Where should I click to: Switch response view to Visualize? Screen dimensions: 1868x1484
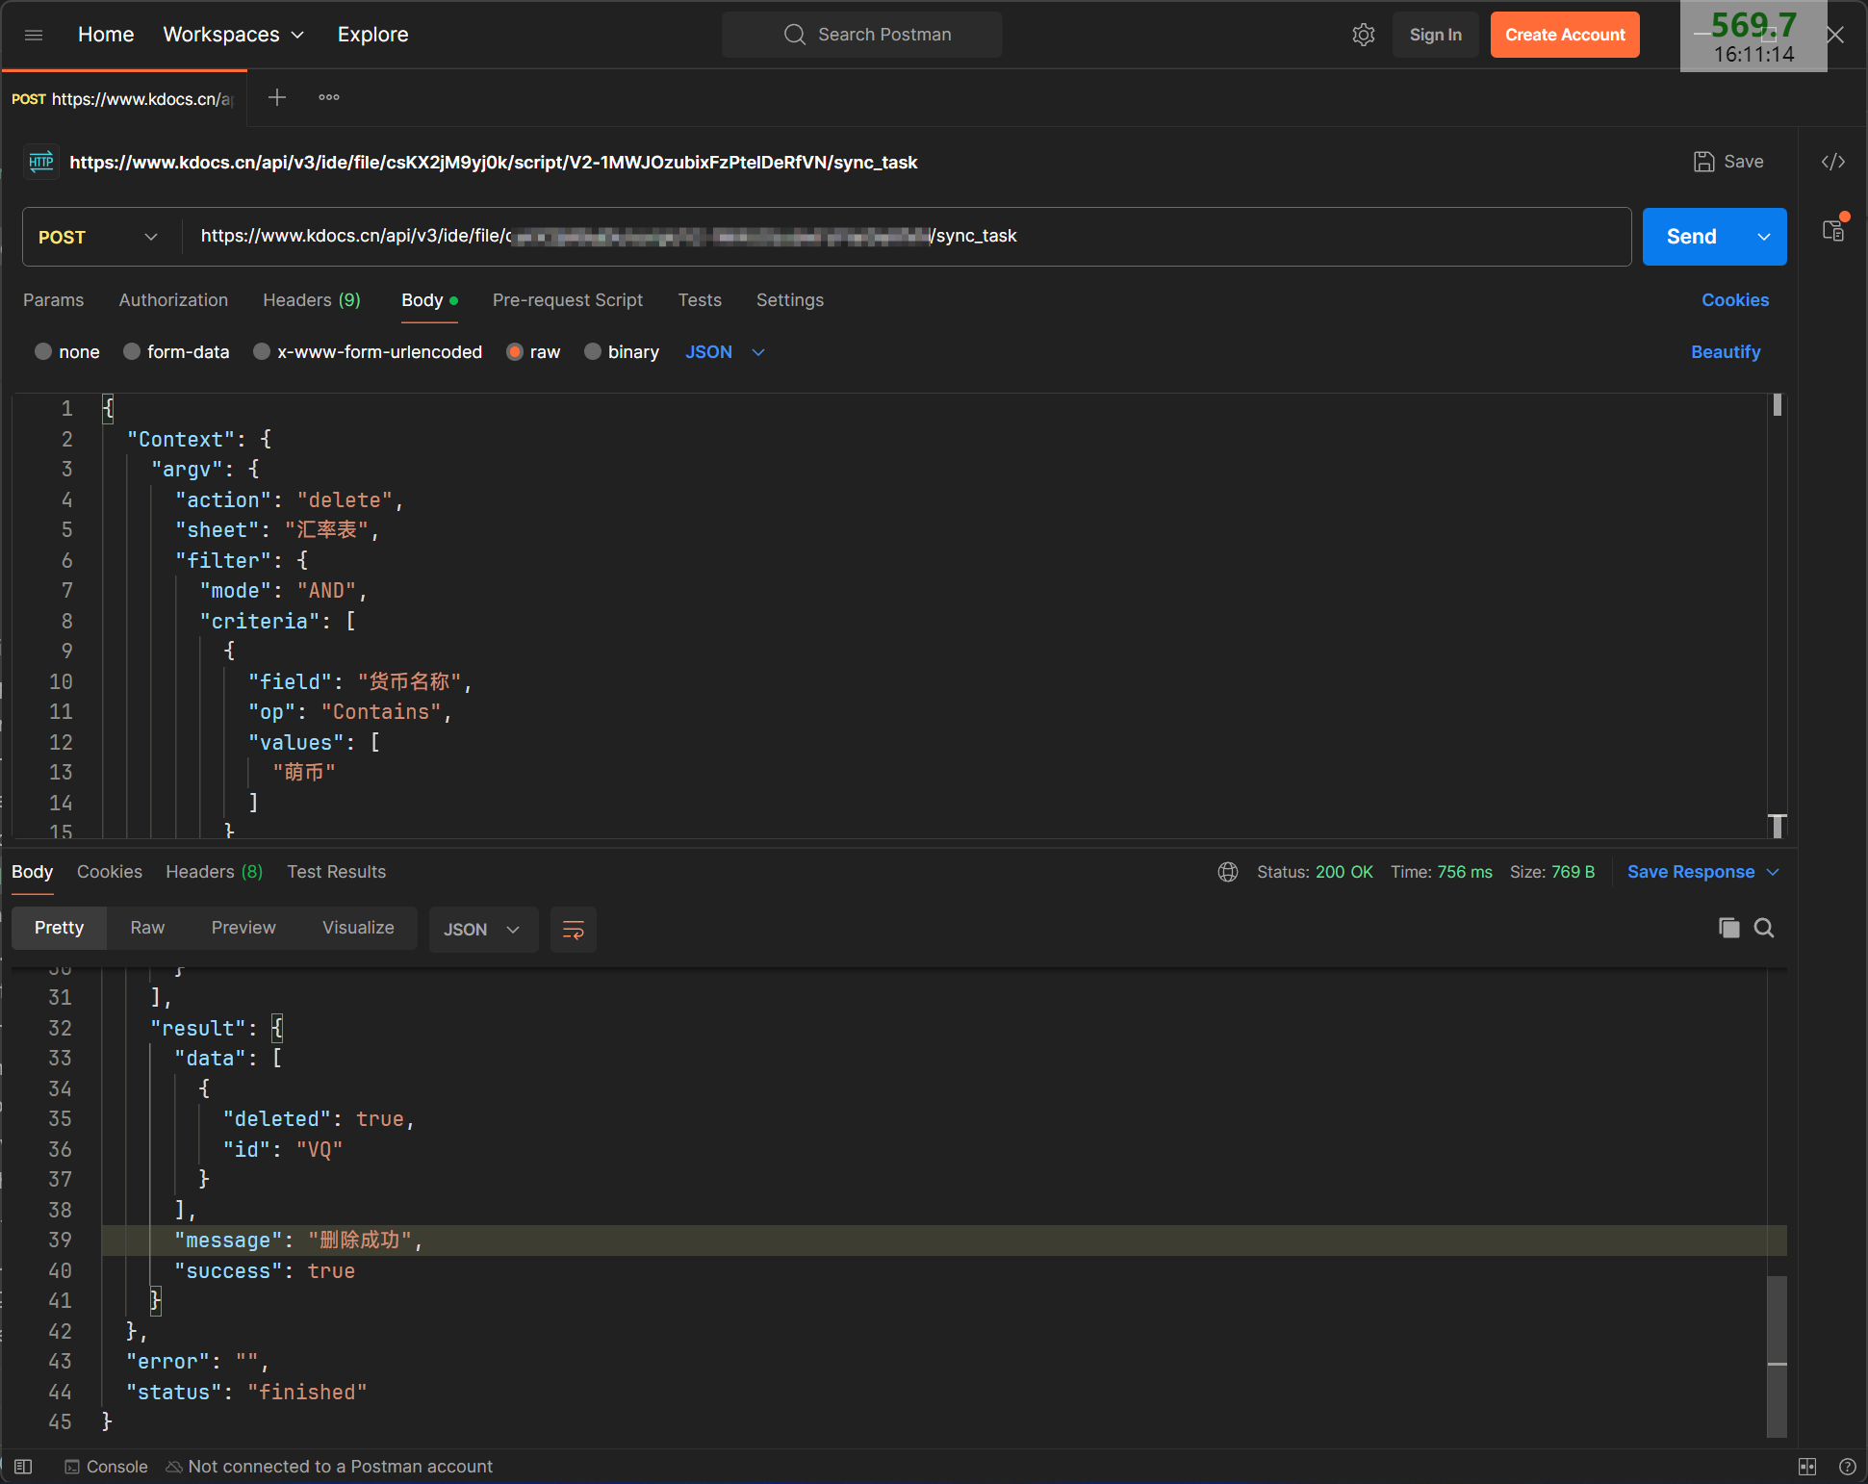[358, 928]
